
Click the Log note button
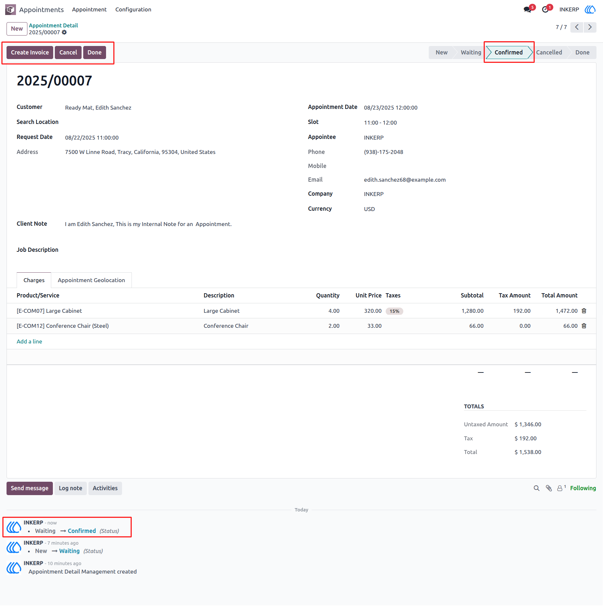tap(70, 488)
